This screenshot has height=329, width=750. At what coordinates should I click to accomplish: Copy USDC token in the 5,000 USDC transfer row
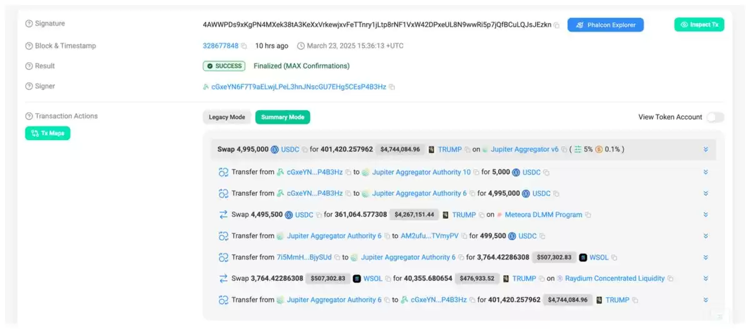tap(546, 173)
